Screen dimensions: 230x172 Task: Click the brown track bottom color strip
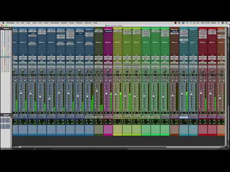point(174,135)
